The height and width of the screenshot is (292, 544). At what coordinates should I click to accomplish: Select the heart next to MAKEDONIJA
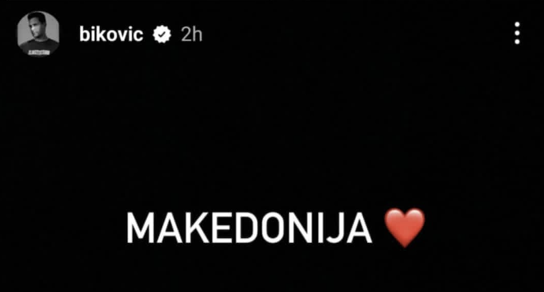404,227
